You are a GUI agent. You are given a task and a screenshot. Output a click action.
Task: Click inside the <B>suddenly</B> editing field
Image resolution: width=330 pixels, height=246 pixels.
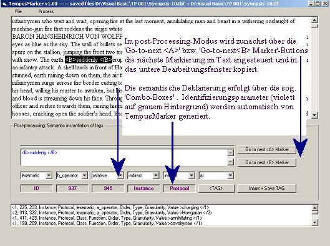click(x=124, y=157)
